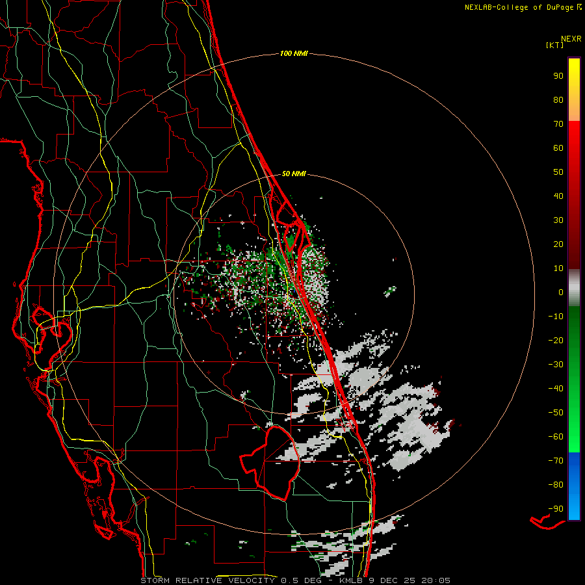Click the 10 value on velocity scale
Screen dimensions: 585x585
(x=558, y=268)
